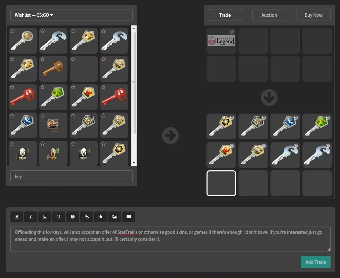
Task: Select the green pentagon key in the wishlist grid
Action: coord(53,97)
